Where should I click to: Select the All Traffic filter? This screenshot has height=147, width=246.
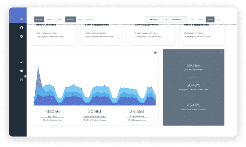[39, 19]
